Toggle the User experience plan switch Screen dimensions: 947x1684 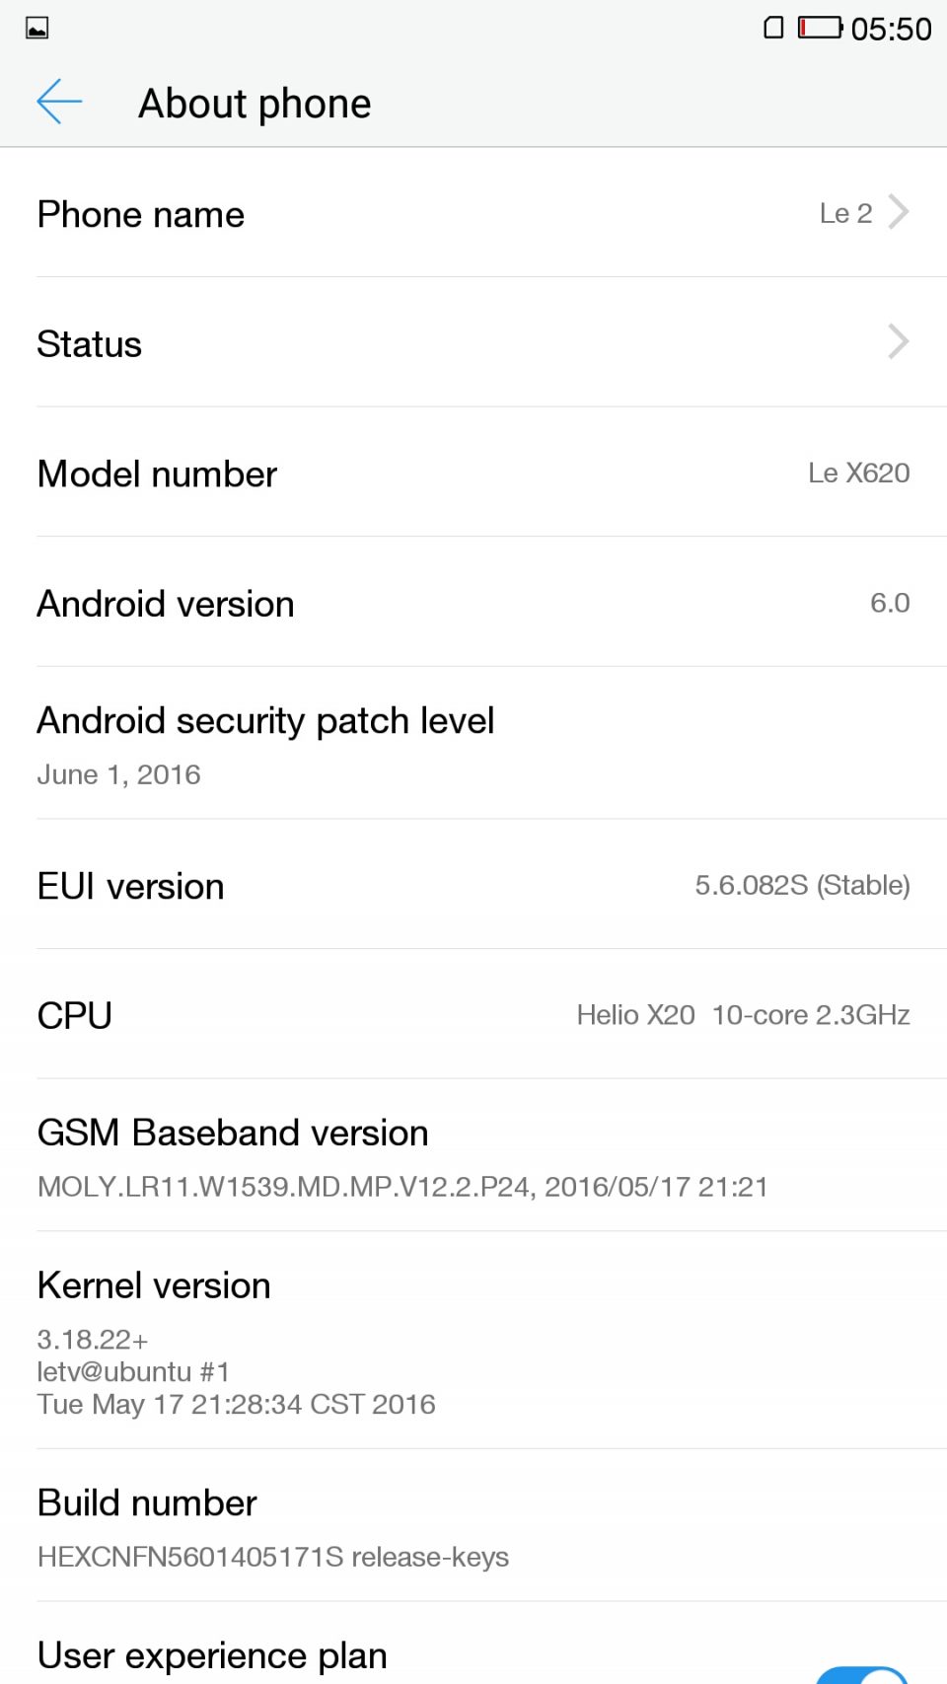click(x=861, y=1673)
